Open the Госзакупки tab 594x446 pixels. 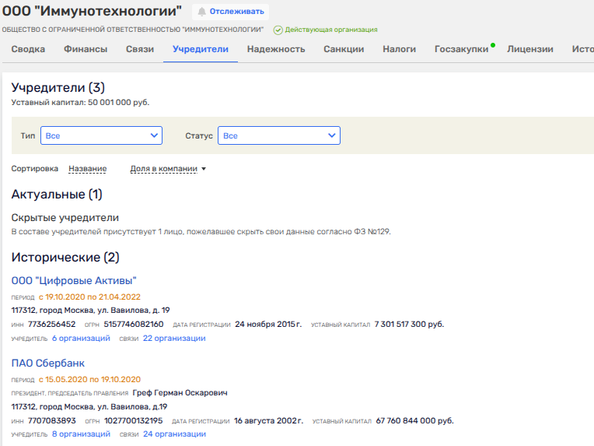point(461,49)
